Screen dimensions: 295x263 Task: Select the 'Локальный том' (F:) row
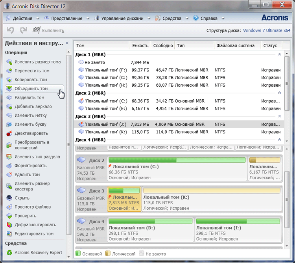pos(179,70)
